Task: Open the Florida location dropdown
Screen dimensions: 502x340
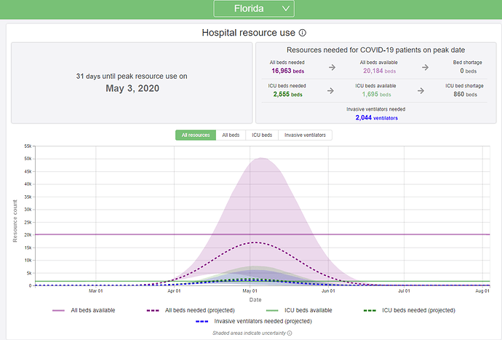Action: [253, 9]
